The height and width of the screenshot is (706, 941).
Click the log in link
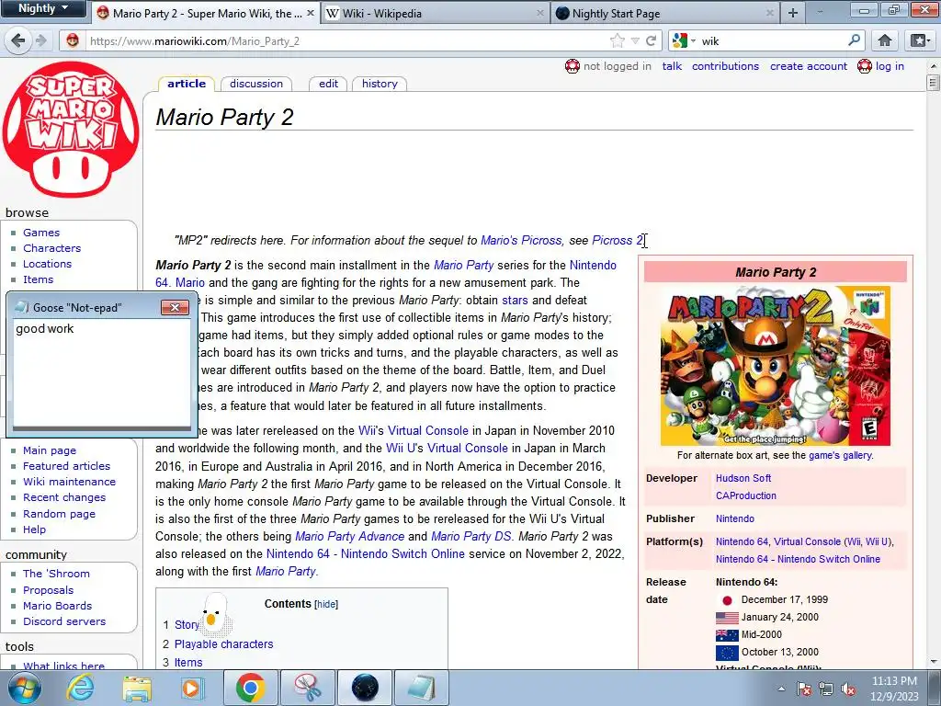tap(890, 66)
